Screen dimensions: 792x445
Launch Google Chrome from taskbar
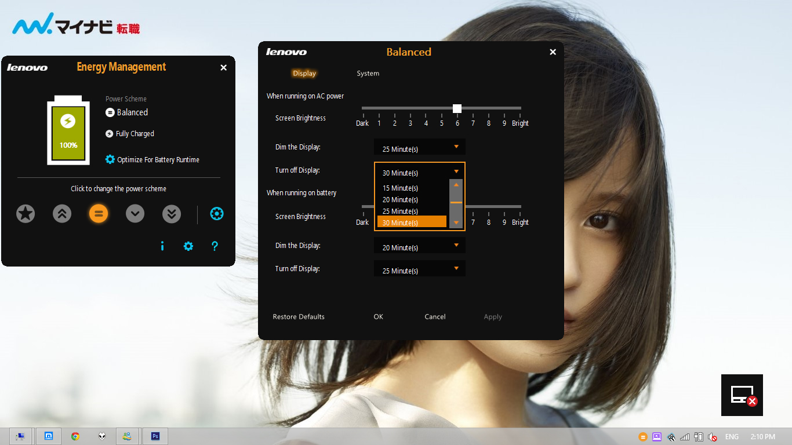point(75,436)
